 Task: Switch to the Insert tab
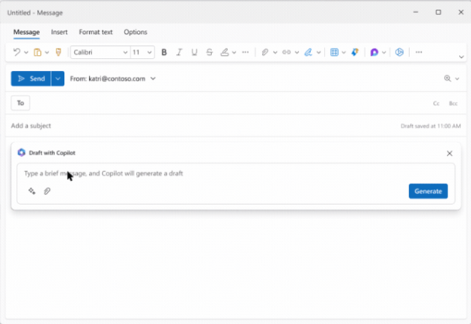point(60,32)
